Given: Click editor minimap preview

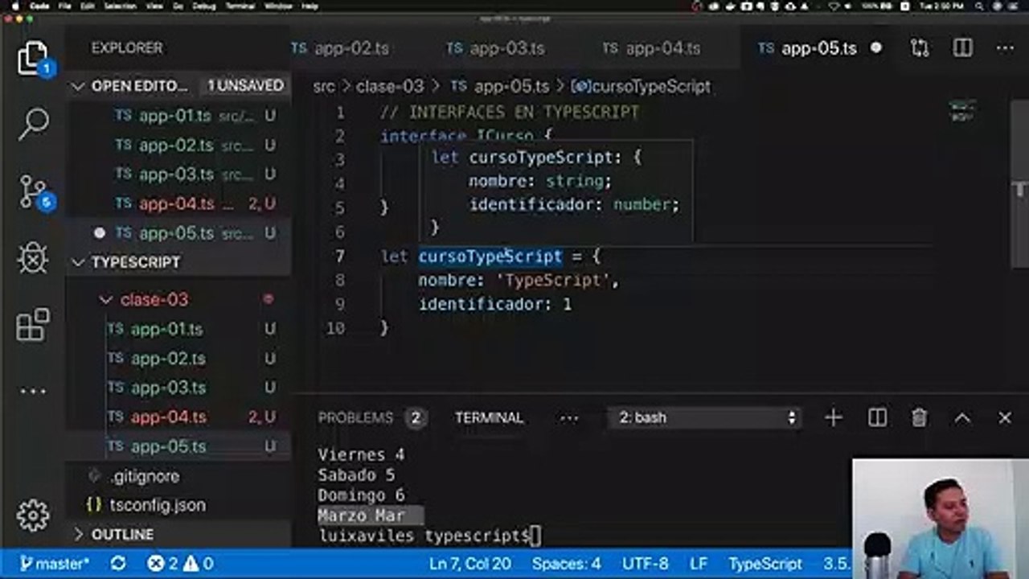Looking at the screenshot, I should click(962, 112).
